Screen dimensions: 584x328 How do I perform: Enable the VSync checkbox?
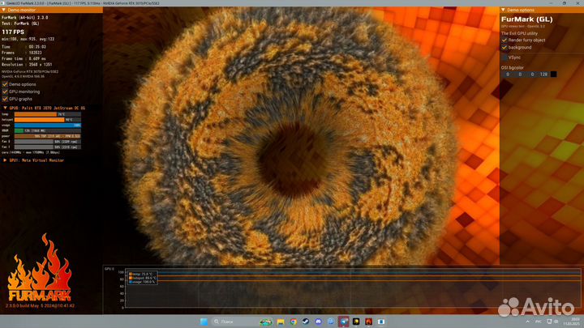point(504,58)
